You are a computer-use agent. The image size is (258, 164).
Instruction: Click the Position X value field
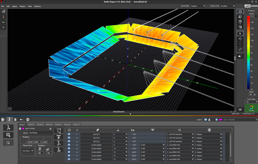click(29, 142)
